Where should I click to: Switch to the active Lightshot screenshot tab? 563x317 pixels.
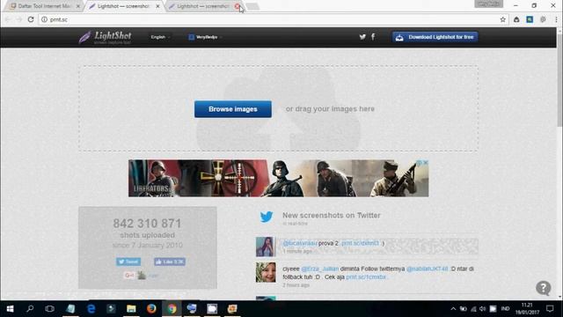coord(123,6)
